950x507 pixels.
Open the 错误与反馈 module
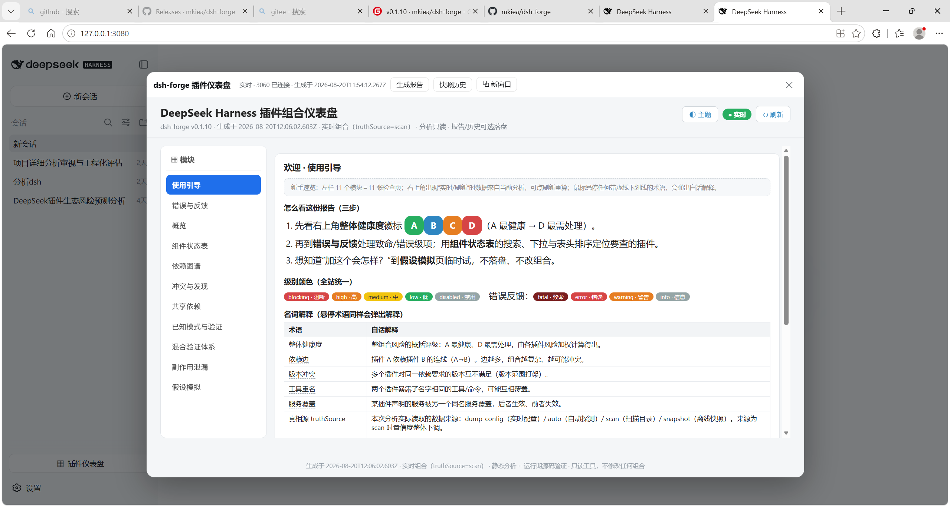tap(213, 205)
